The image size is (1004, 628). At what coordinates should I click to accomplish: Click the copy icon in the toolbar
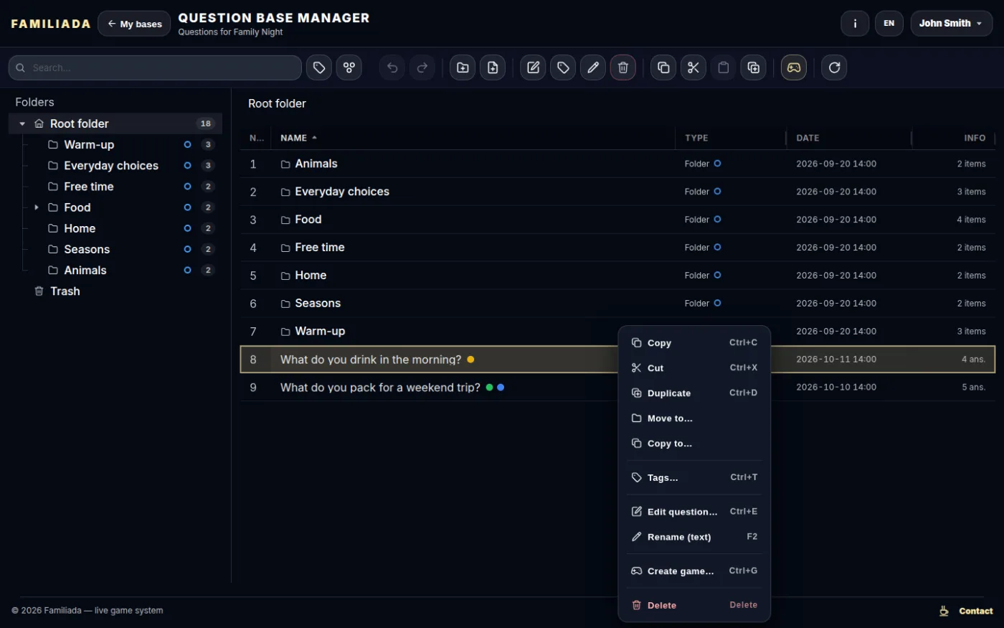(x=663, y=67)
